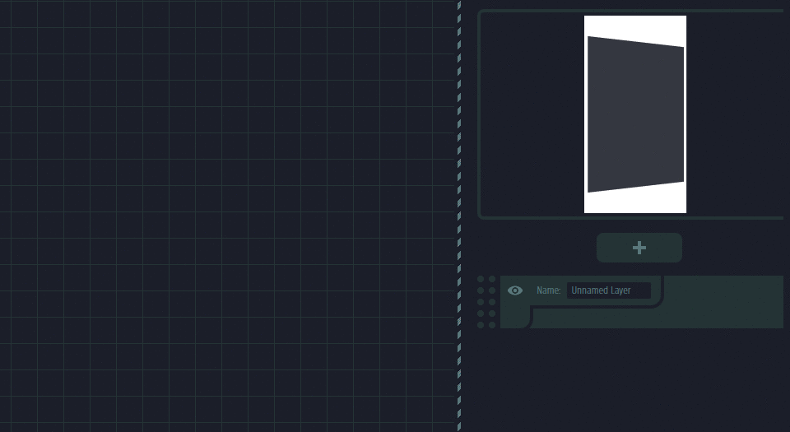Click the "Name:" label in the layer row
Viewport: 790px width, 432px height.
tap(548, 290)
